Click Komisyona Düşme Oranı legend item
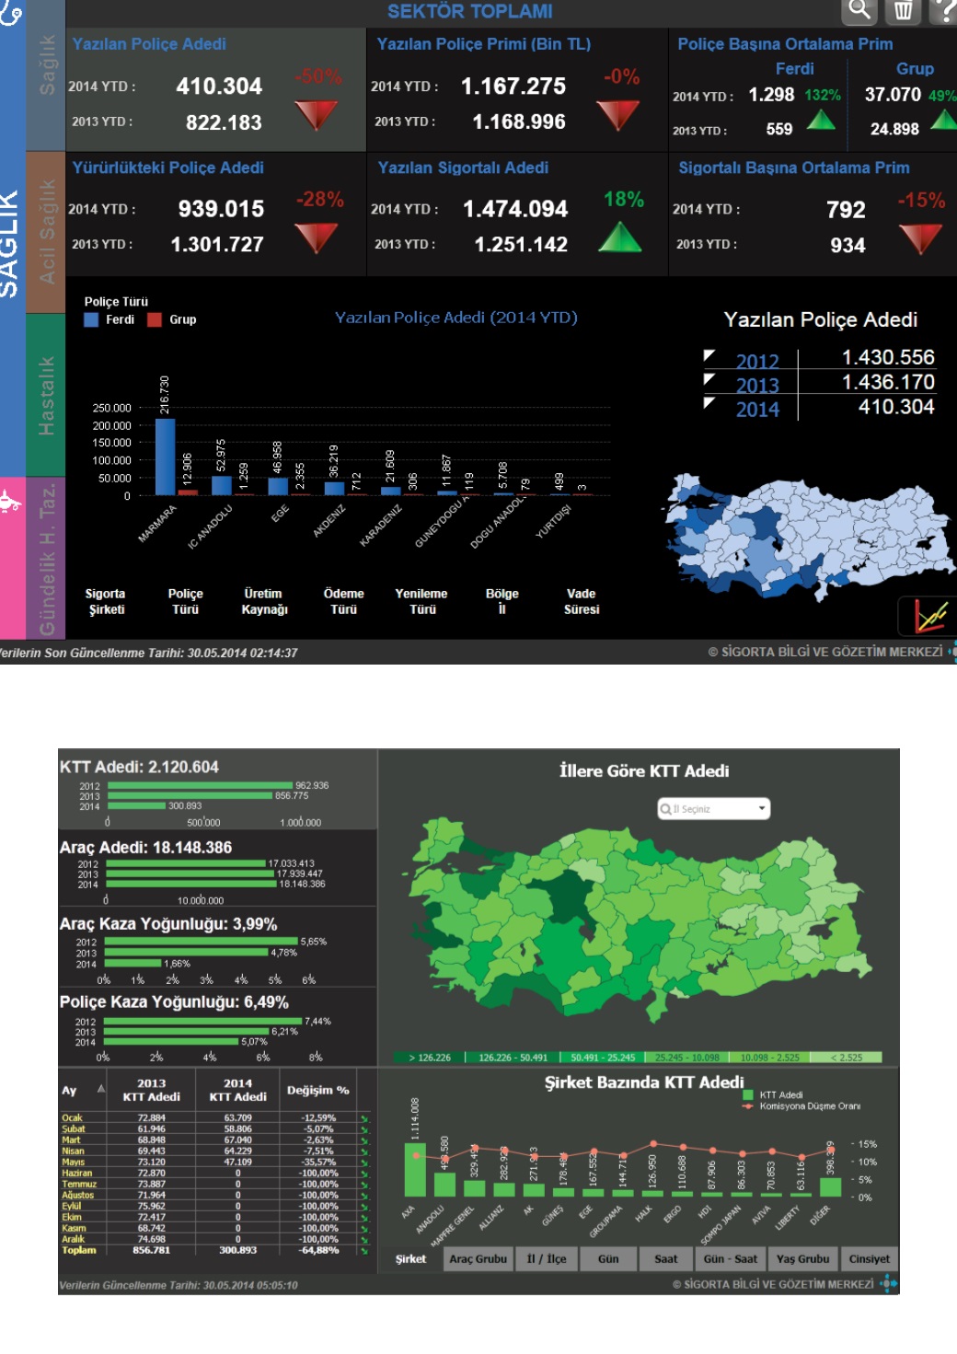 [x=801, y=1105]
